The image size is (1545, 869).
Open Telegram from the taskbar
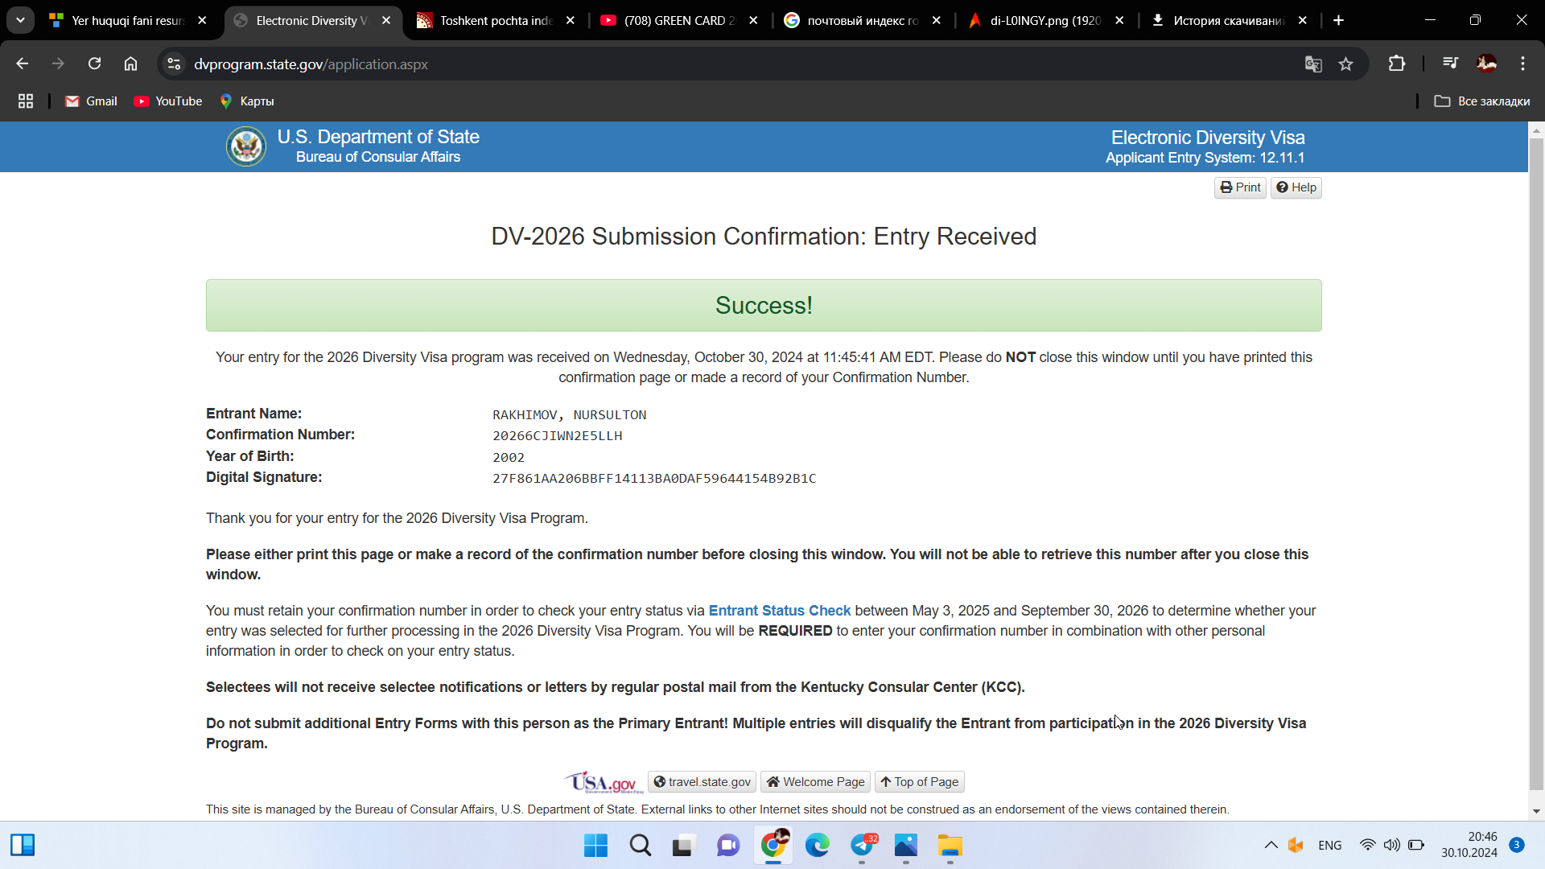pos(862,845)
